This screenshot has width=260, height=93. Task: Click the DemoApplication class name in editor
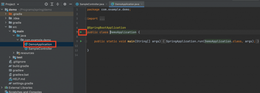(x=123, y=32)
